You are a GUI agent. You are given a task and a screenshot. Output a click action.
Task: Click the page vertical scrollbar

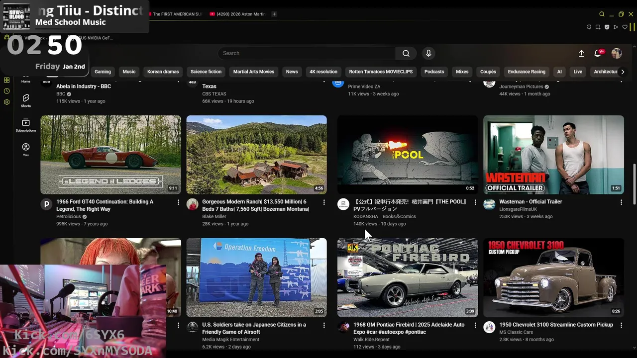(634, 184)
